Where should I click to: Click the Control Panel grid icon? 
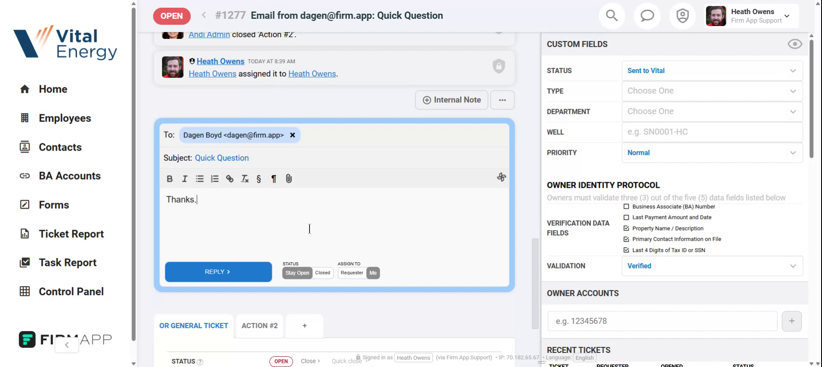(x=25, y=291)
